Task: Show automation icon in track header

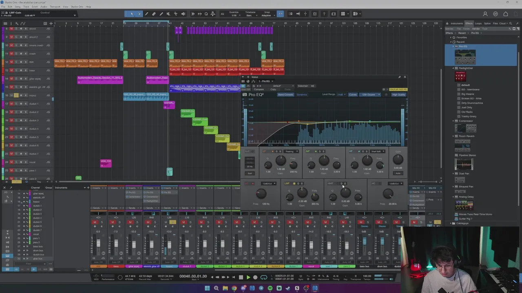Action: coord(22,23)
